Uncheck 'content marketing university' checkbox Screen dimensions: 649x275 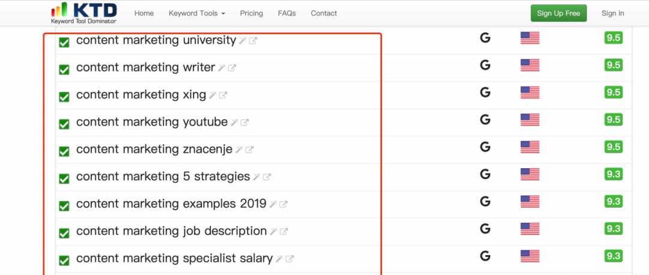pos(64,42)
